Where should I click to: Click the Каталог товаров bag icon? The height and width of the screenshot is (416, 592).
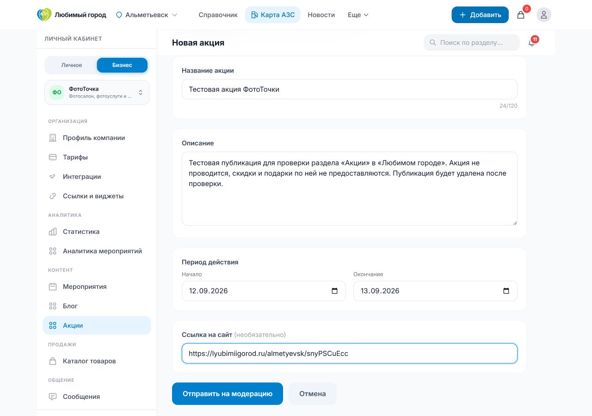pyautogui.click(x=53, y=361)
